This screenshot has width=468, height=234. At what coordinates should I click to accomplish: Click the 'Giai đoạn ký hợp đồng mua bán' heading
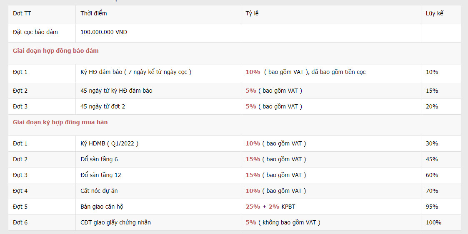tap(60, 122)
